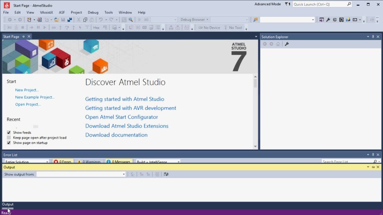Toggle the 0 Messages filter button

point(119,161)
